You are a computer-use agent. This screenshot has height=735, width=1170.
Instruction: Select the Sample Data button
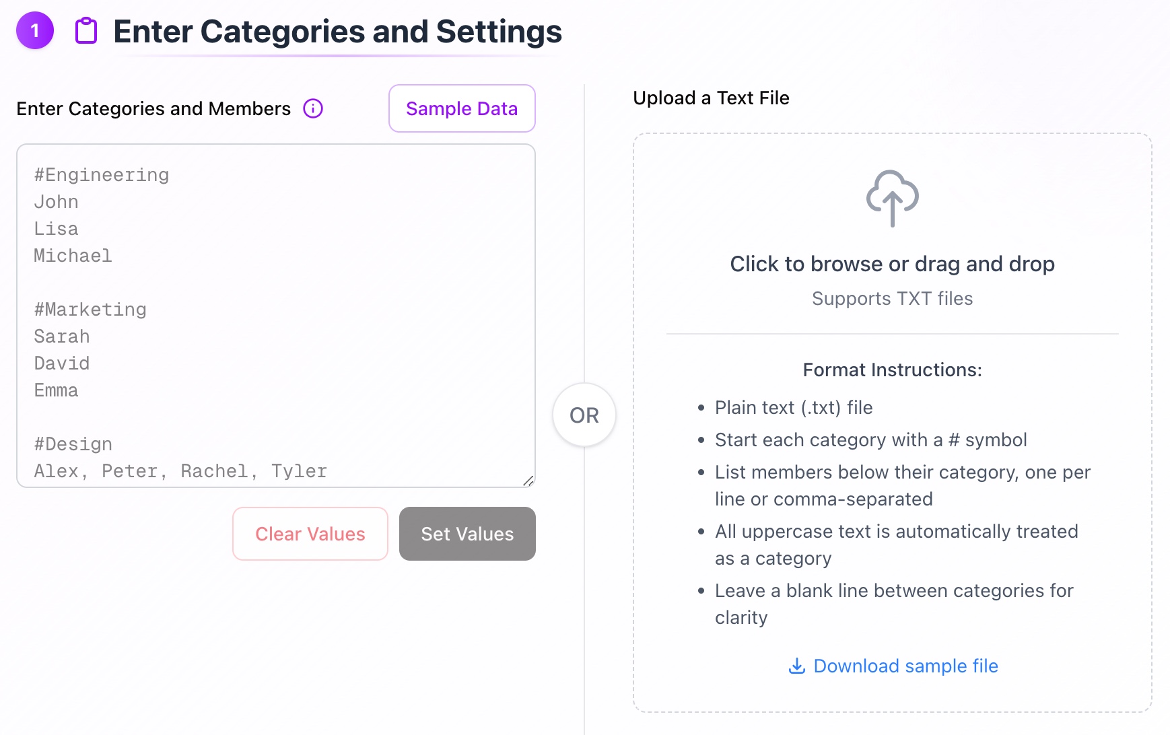click(x=461, y=108)
